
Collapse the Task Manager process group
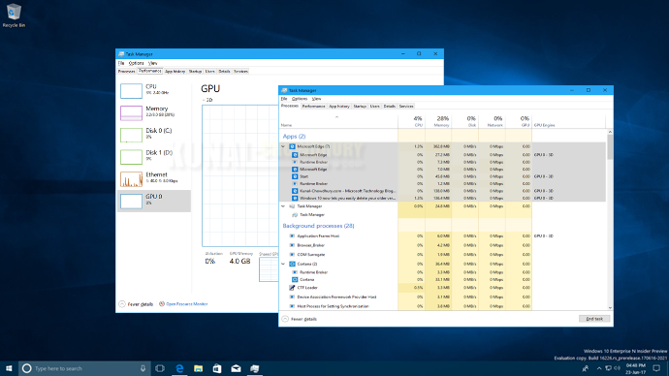[x=283, y=206]
